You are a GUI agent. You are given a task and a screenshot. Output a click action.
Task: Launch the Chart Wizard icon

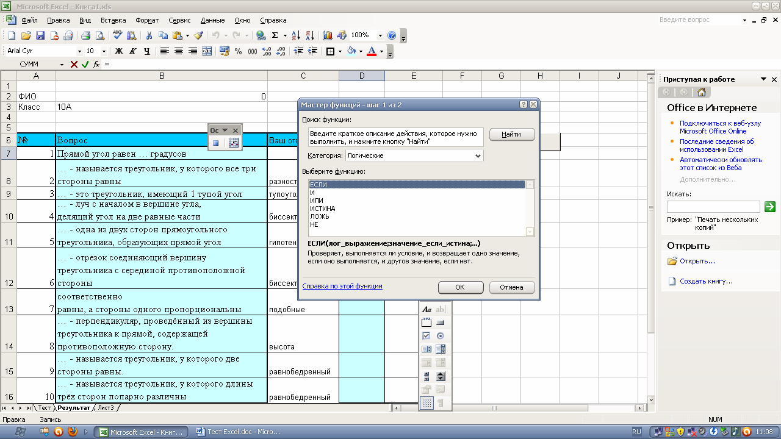(328, 35)
